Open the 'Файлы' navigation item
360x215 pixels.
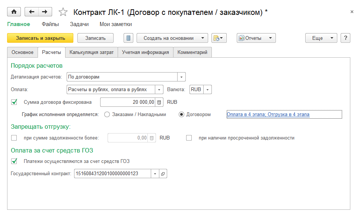[50, 24]
